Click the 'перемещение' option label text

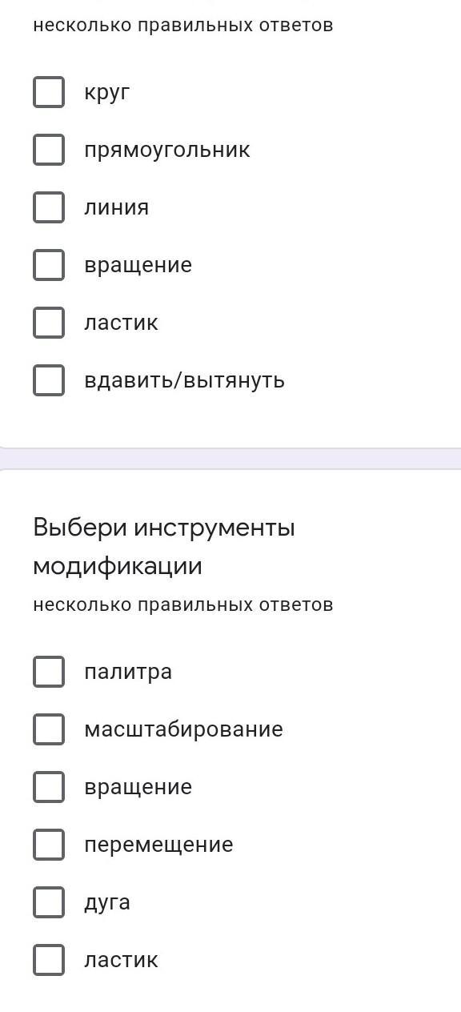[x=158, y=845]
